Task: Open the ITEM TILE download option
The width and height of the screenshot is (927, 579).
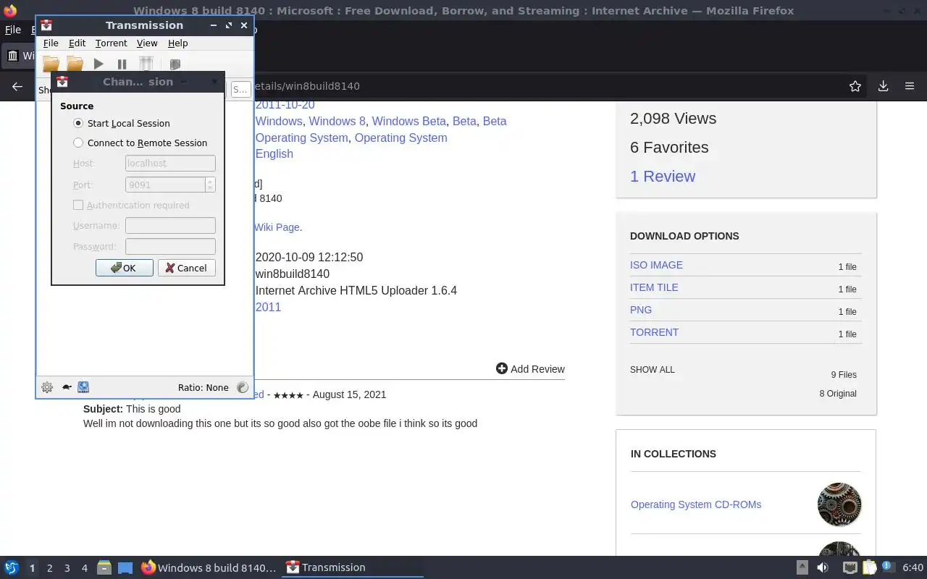Action: (x=654, y=287)
